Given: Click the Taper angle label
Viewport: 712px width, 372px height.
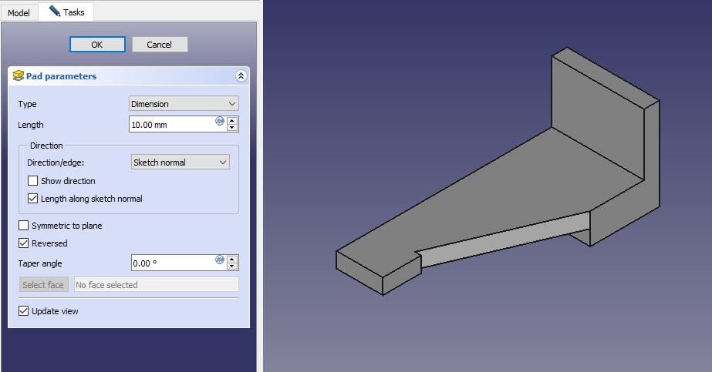Looking at the screenshot, I should coord(40,263).
